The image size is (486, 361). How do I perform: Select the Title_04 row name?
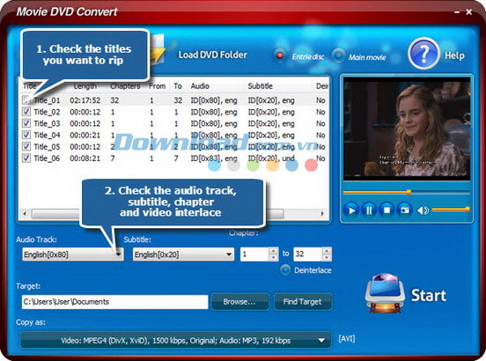tap(47, 135)
